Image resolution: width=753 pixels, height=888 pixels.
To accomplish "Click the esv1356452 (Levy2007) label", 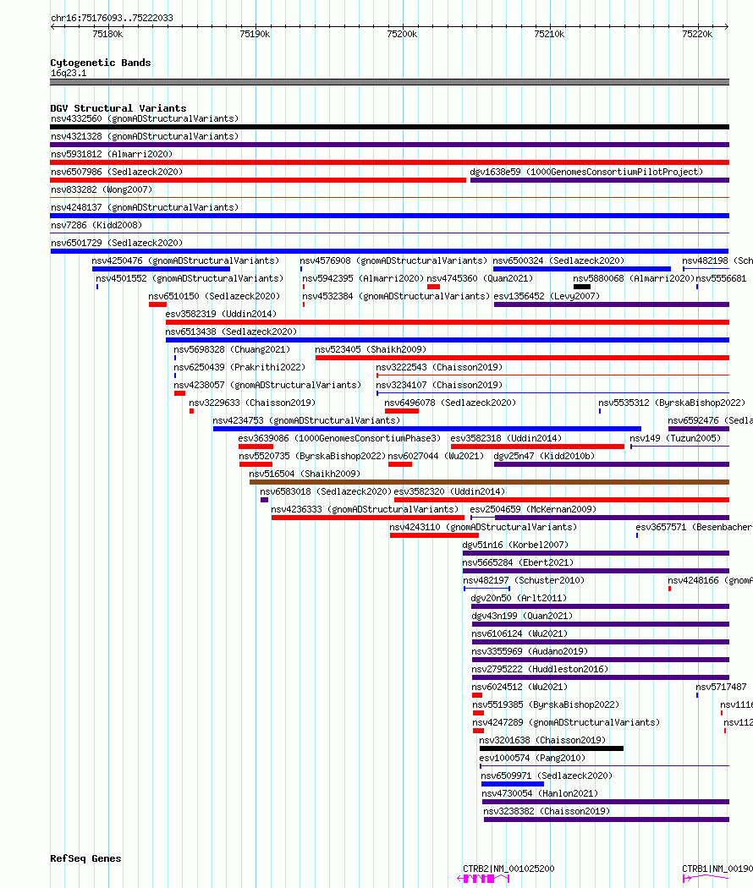I will tap(547, 296).
